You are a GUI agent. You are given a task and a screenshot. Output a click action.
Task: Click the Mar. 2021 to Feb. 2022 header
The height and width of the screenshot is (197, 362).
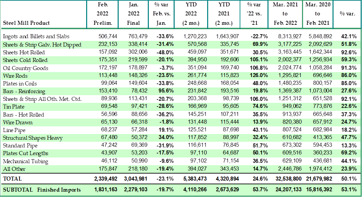(x=285, y=14)
